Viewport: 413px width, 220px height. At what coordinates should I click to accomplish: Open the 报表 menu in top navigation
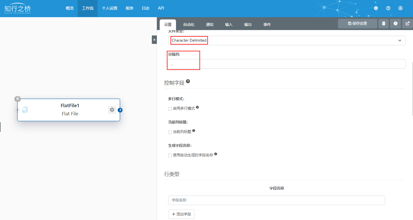[130, 8]
